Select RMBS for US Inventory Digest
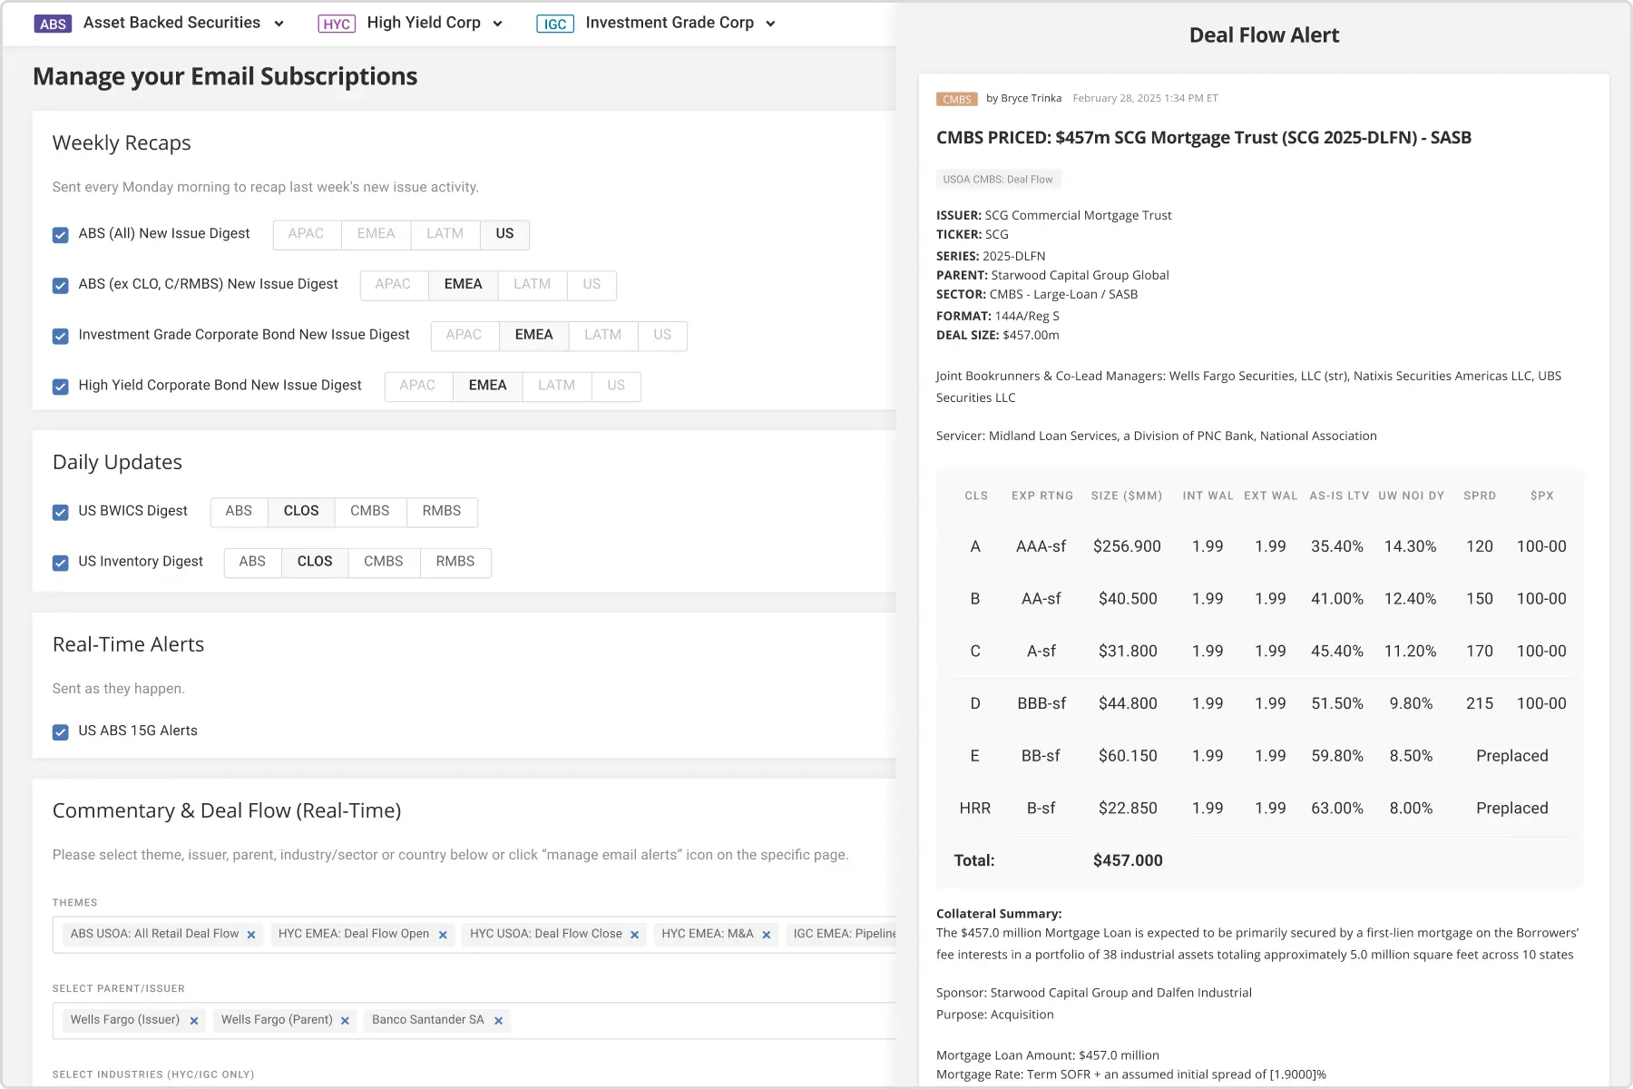The height and width of the screenshot is (1089, 1633). point(455,563)
